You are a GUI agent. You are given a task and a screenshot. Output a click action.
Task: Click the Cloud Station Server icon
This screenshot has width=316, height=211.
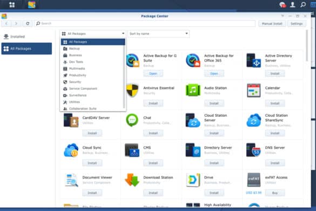point(193,120)
